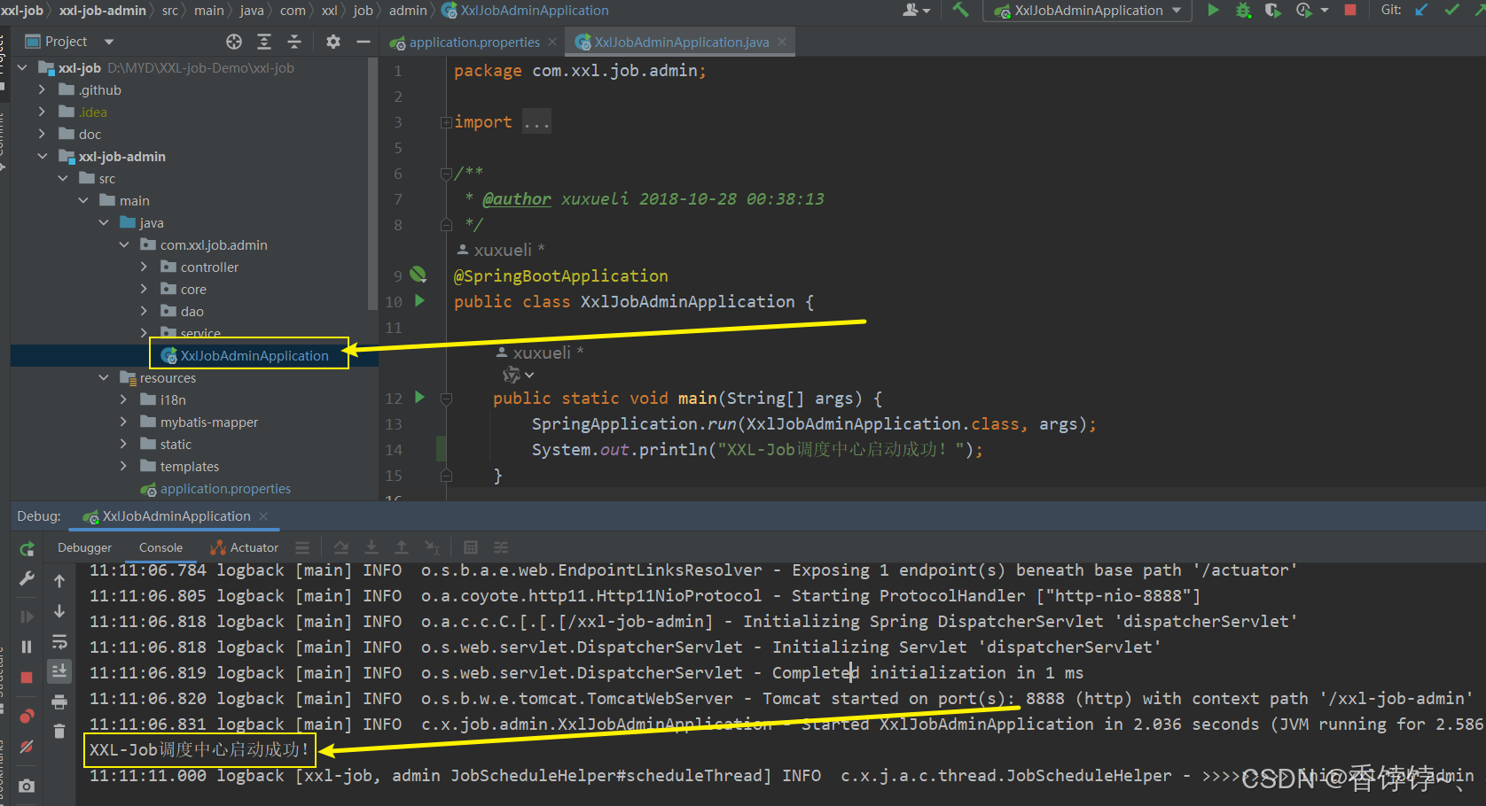The image size is (1486, 806).
Task: Expand the doc folder
Action: click(x=42, y=135)
